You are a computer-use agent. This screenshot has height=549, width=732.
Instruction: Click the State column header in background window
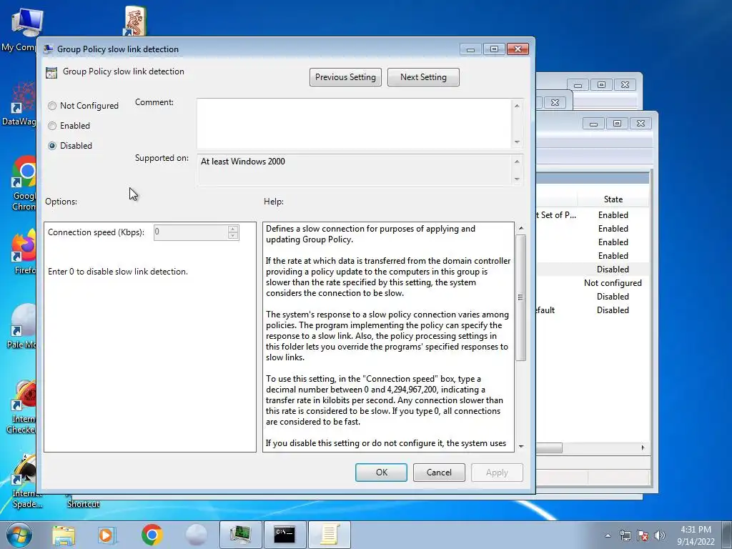(x=613, y=199)
